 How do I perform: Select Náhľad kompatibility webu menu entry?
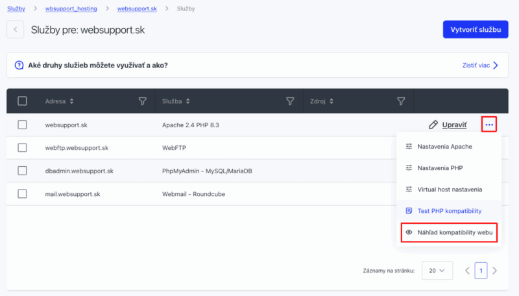[x=450, y=232]
